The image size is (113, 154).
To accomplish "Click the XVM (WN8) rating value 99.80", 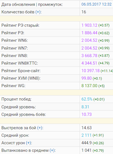I will 86,78.
